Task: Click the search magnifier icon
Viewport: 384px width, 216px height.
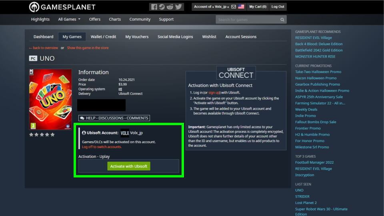Action: point(282,20)
